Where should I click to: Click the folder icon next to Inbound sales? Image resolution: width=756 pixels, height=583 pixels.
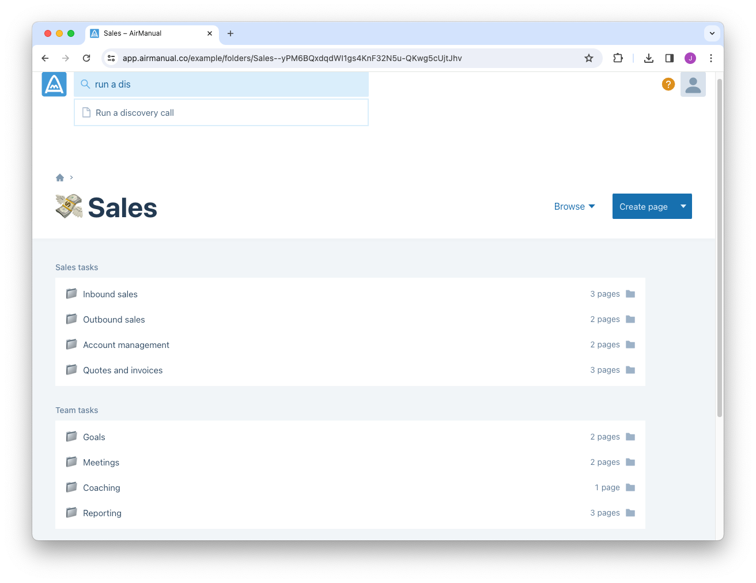click(x=71, y=294)
